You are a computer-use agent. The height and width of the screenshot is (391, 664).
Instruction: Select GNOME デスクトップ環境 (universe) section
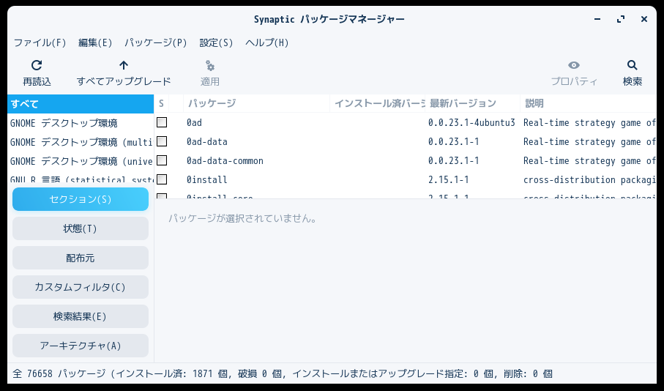[x=81, y=161]
